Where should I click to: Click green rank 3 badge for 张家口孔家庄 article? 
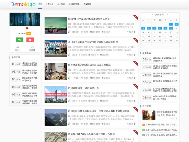(143, 130)
